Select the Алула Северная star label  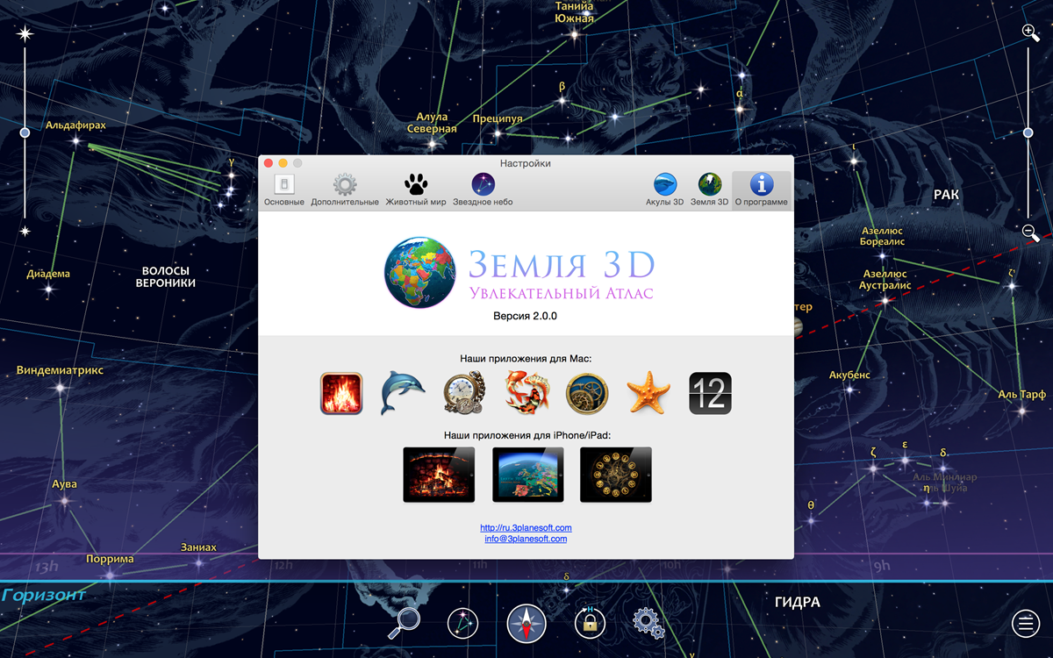click(x=432, y=123)
